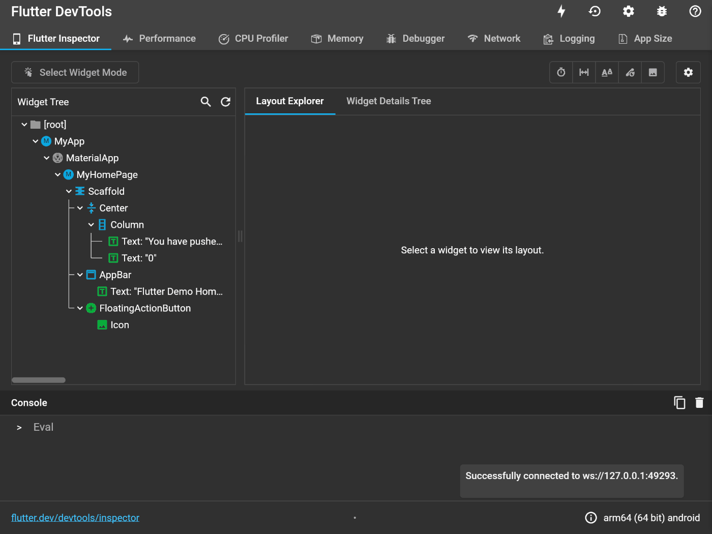Collapse the MyHomePage node chevron
Viewport: 712px width, 534px height.
tap(57, 174)
